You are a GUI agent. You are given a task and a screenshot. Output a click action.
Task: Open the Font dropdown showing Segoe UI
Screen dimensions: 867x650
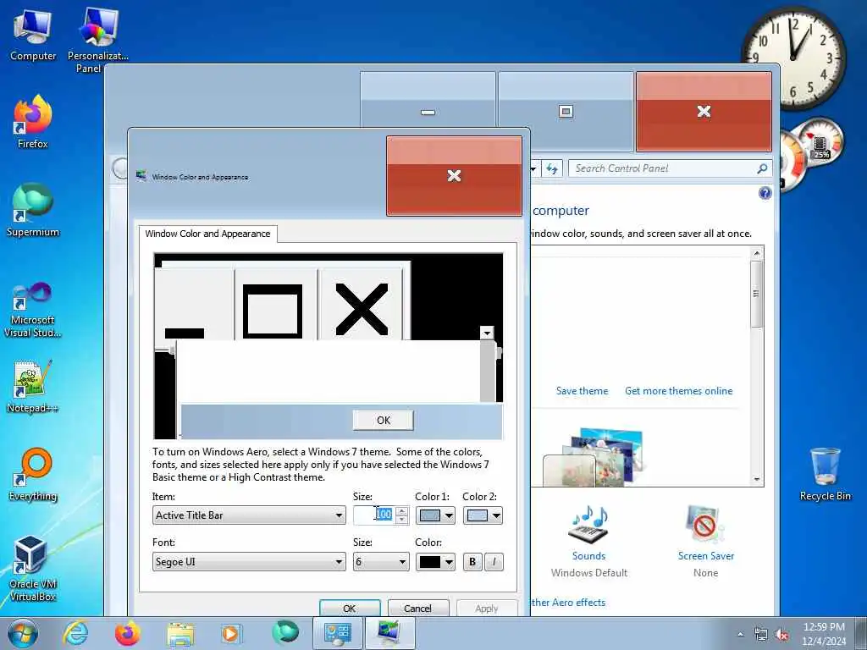pos(249,562)
